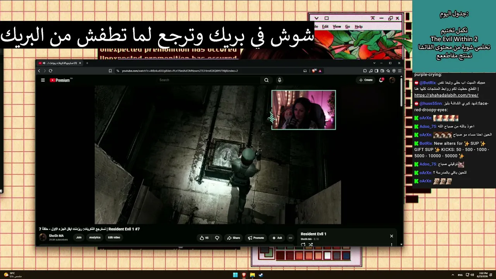This screenshot has width=496, height=279.
Task: Open Brave Rewards triangle icon
Action: (320, 71)
